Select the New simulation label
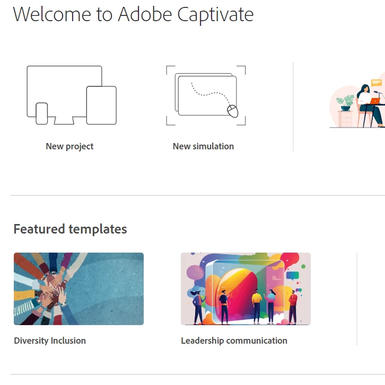This screenshot has width=385, height=385. [x=203, y=146]
